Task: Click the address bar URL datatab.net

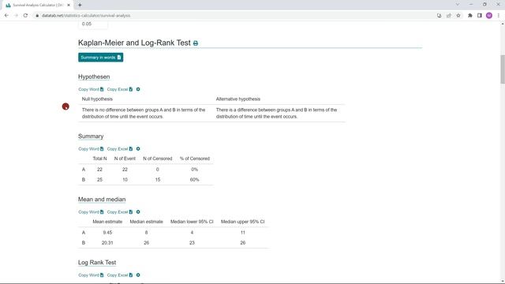Action: [86, 16]
